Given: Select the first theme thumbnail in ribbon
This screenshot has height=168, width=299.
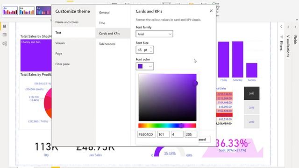Looking at the screenshot, I should click(10, 10).
